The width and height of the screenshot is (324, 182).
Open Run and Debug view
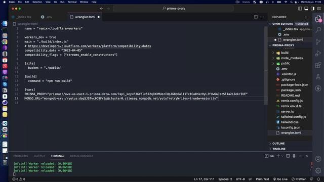click(318, 54)
